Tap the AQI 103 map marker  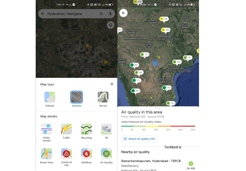[x=138, y=2]
